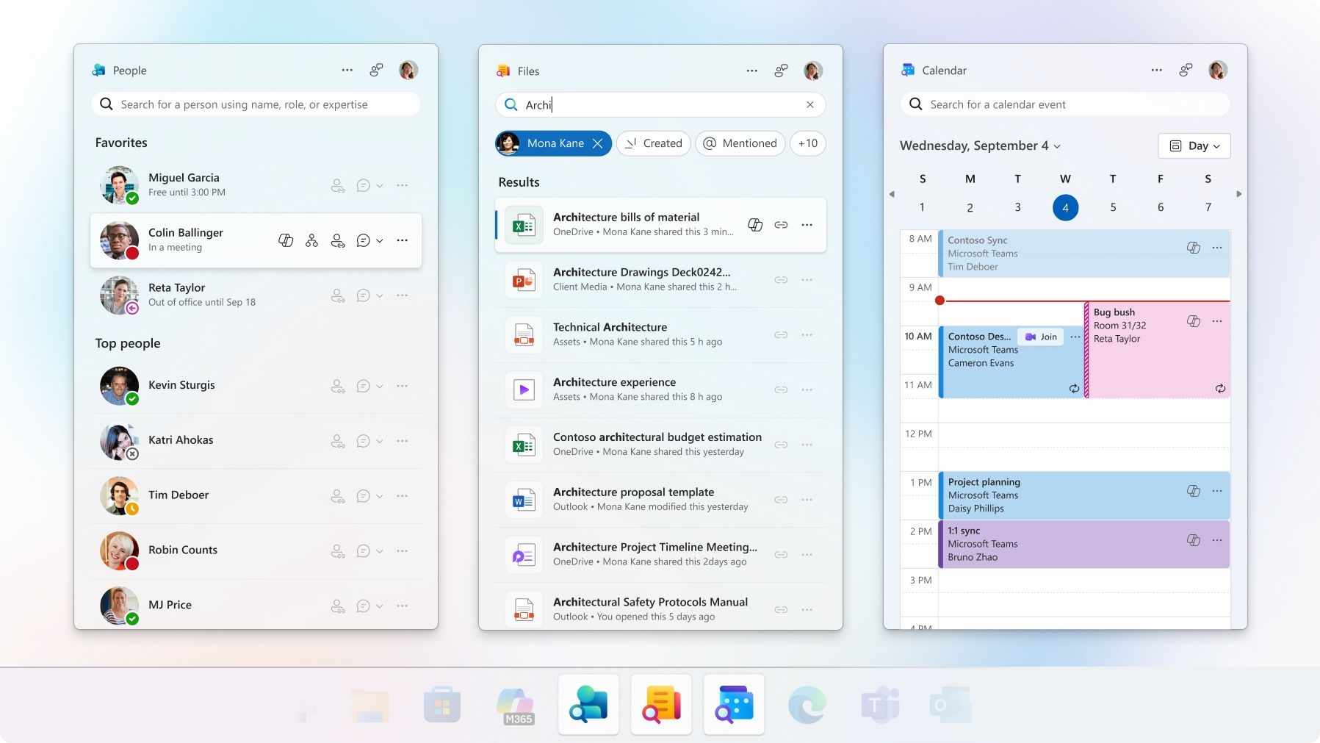Click the connections icon in the People header
The image size is (1320, 743).
pos(377,70)
